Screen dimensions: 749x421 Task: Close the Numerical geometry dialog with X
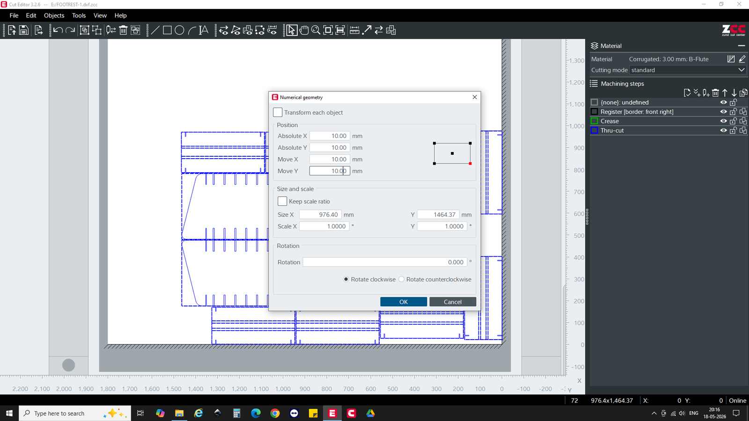pos(475,97)
